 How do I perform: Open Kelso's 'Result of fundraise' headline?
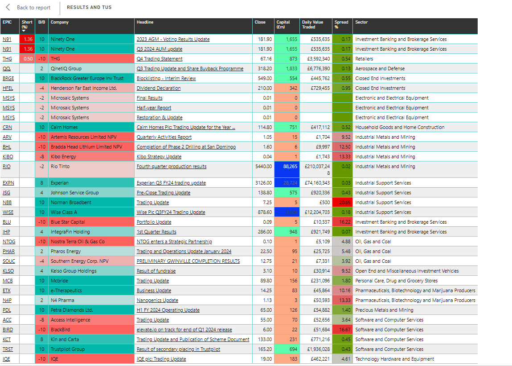[x=156, y=271]
